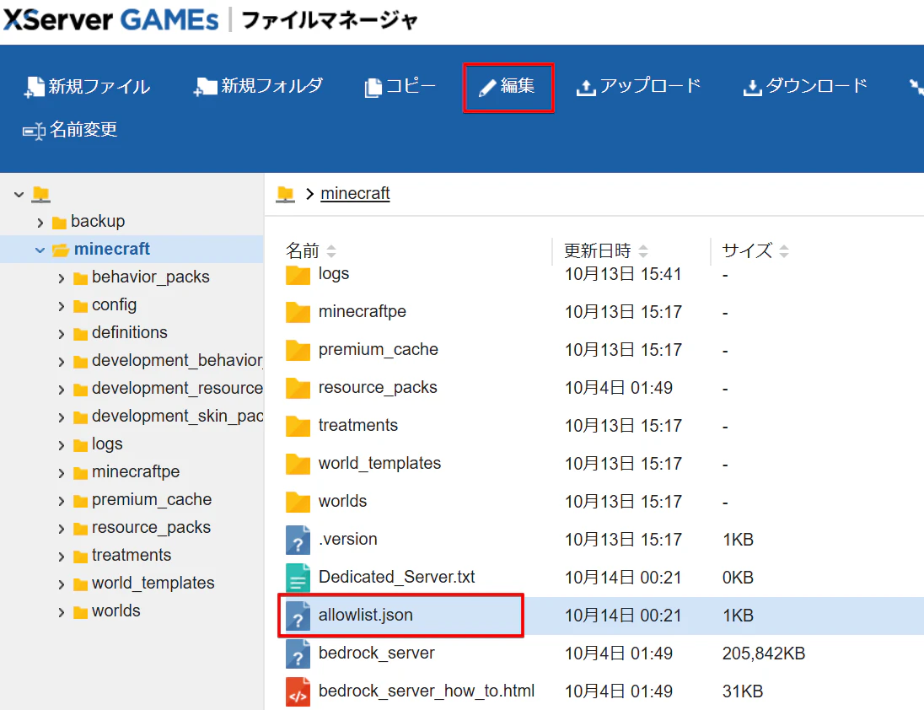This screenshot has height=710, width=924.
Task: Click minecraftpe folder icon in list
Action: tap(298, 312)
